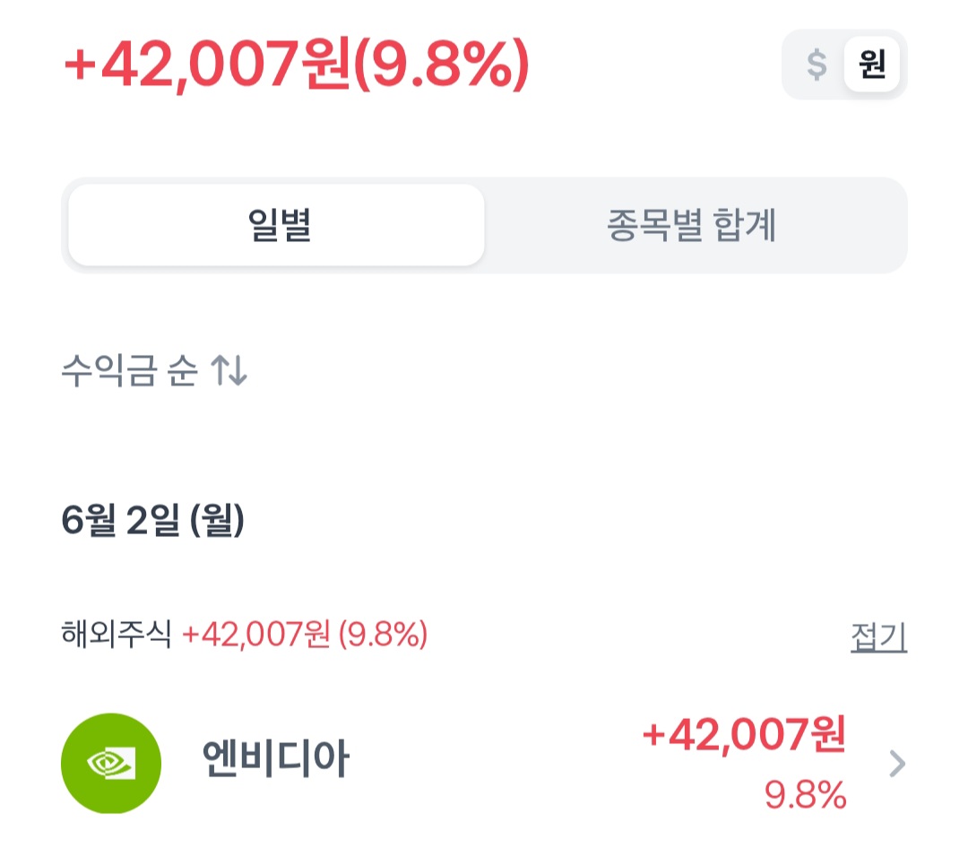Image resolution: width=968 pixels, height=865 pixels.
Task: Tap 해외주식 summary +42,007원 (9.8%)
Action: coord(305,635)
